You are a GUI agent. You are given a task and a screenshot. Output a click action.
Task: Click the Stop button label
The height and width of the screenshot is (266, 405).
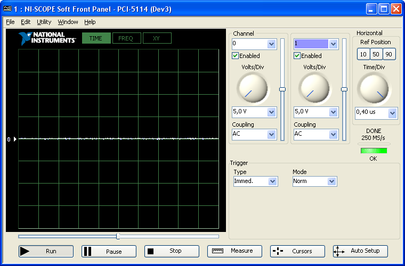pyautogui.click(x=175, y=251)
